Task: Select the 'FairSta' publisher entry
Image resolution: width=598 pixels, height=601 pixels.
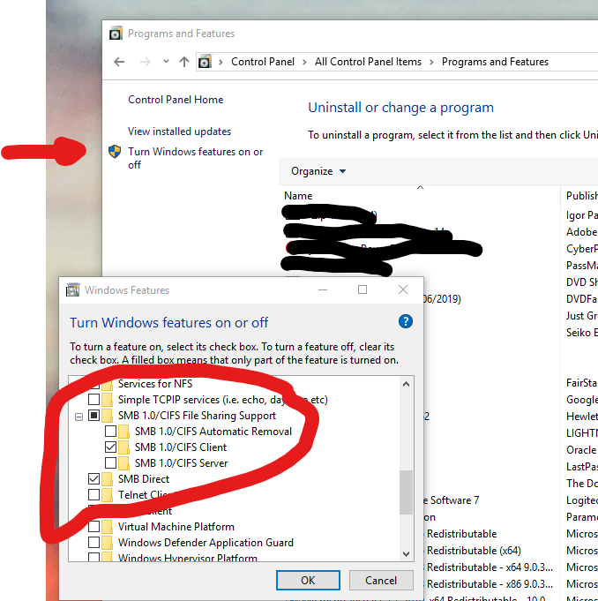Action: point(581,383)
